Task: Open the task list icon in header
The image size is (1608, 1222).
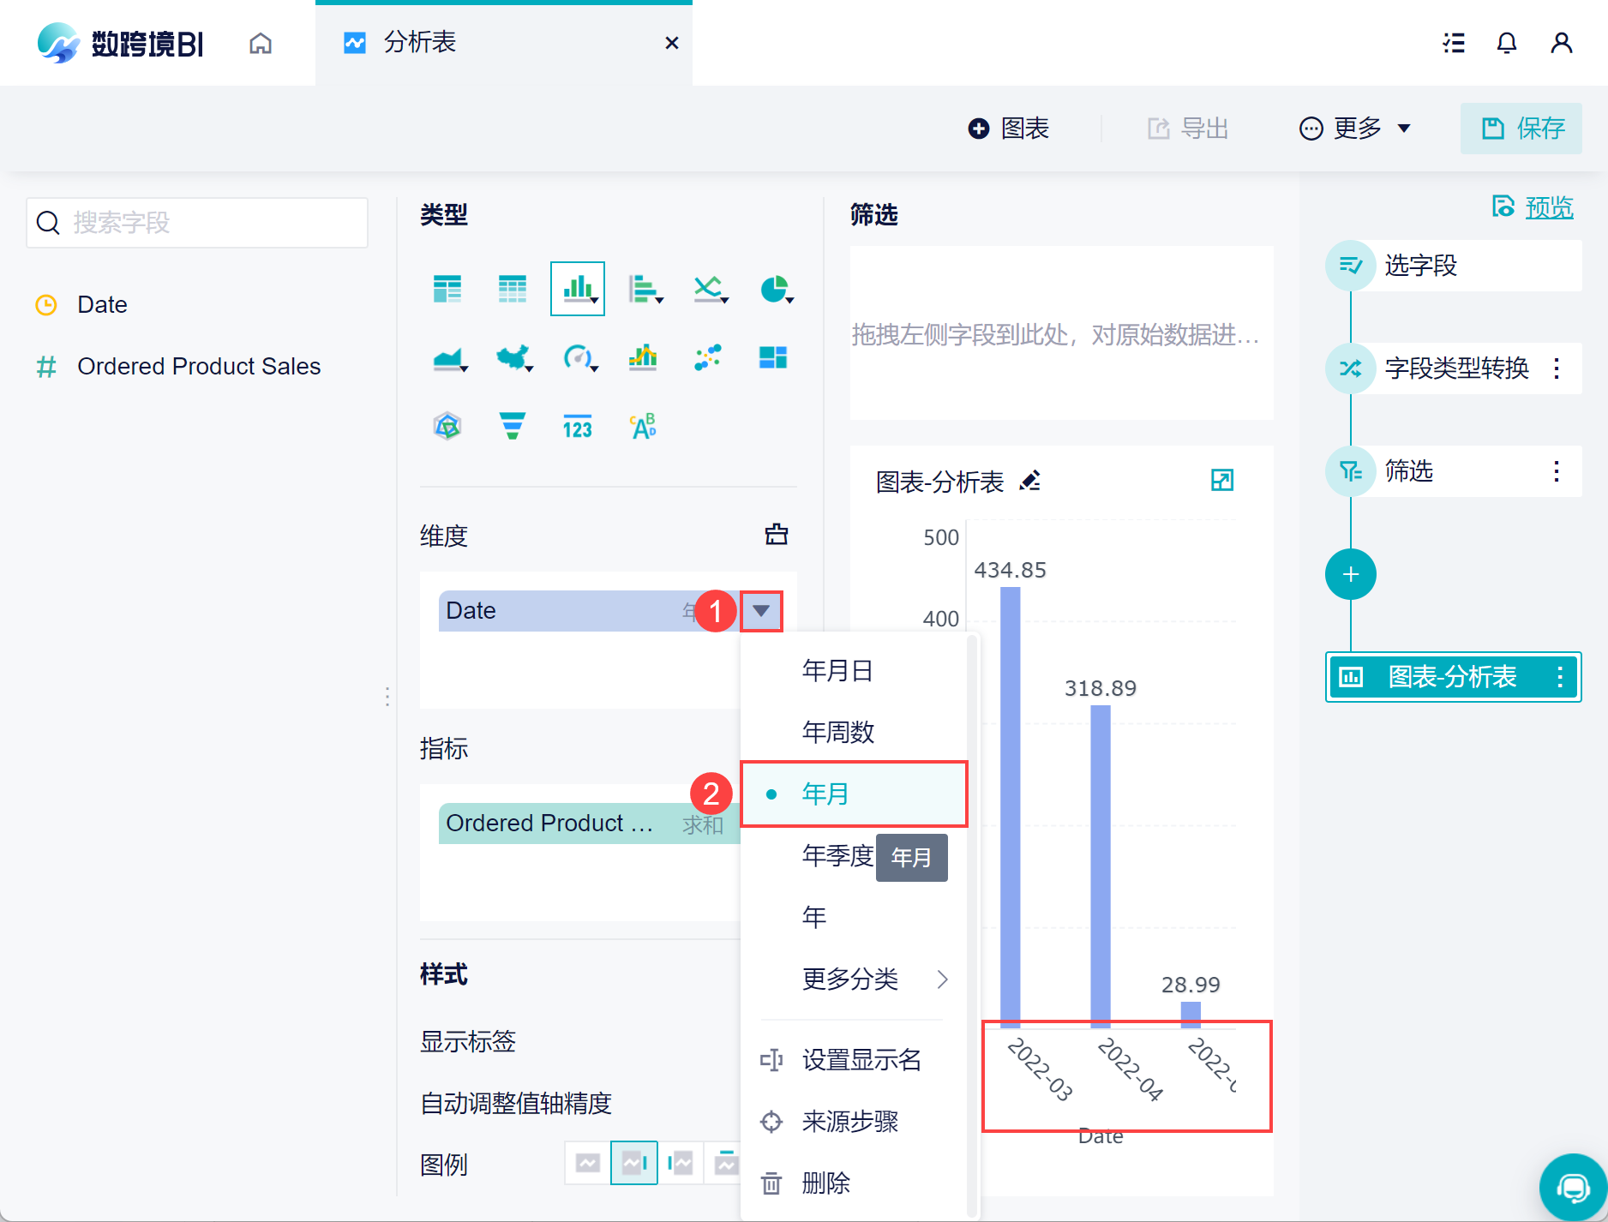Action: click(1454, 43)
